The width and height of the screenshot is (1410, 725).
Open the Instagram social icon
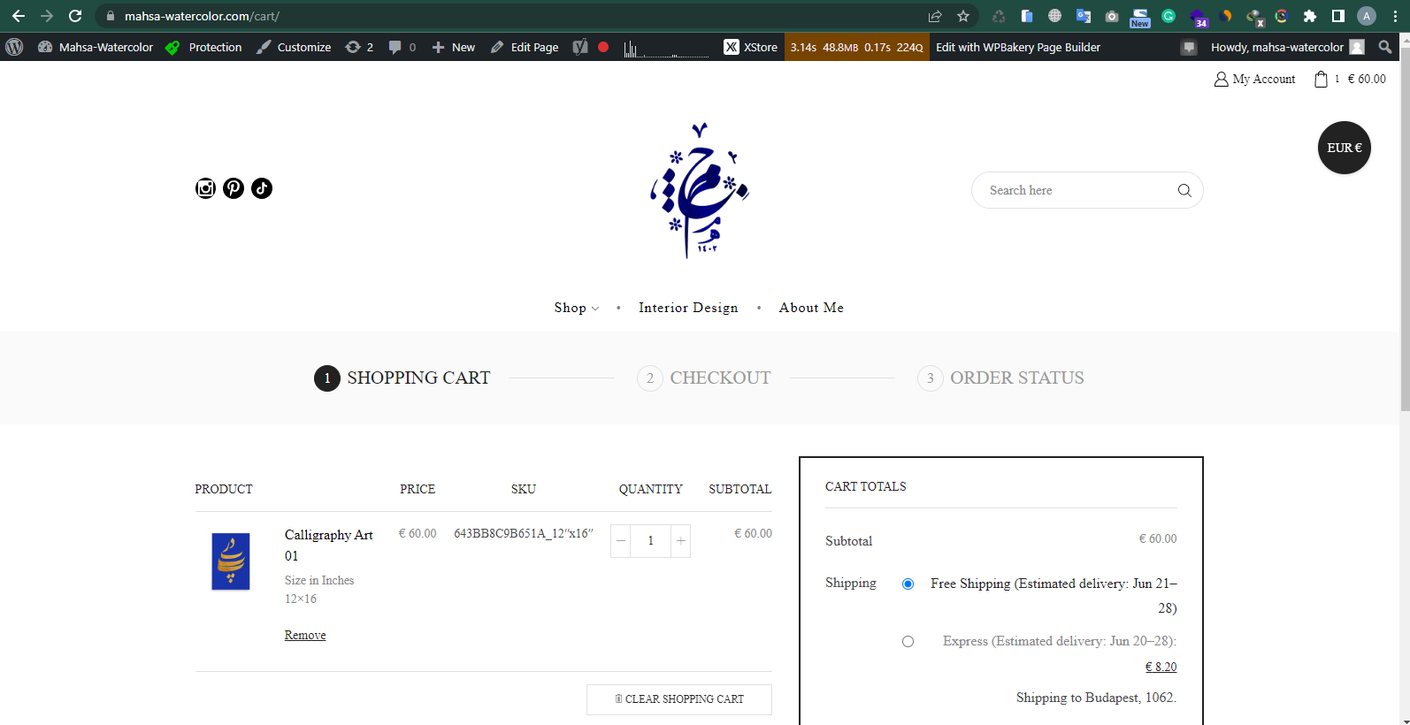pos(205,188)
